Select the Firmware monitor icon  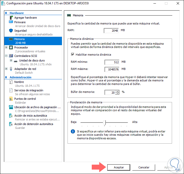pos(11,22)
